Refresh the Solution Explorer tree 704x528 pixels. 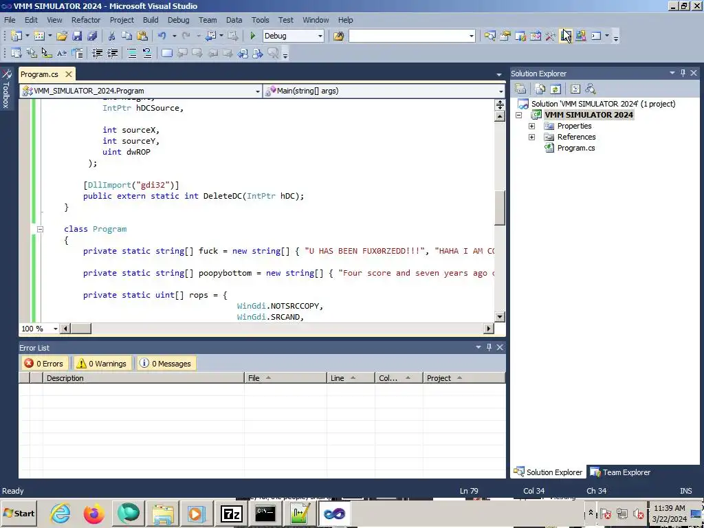point(555,89)
